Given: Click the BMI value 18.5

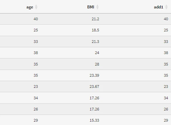Looking at the screenshot, I should tap(95, 30).
